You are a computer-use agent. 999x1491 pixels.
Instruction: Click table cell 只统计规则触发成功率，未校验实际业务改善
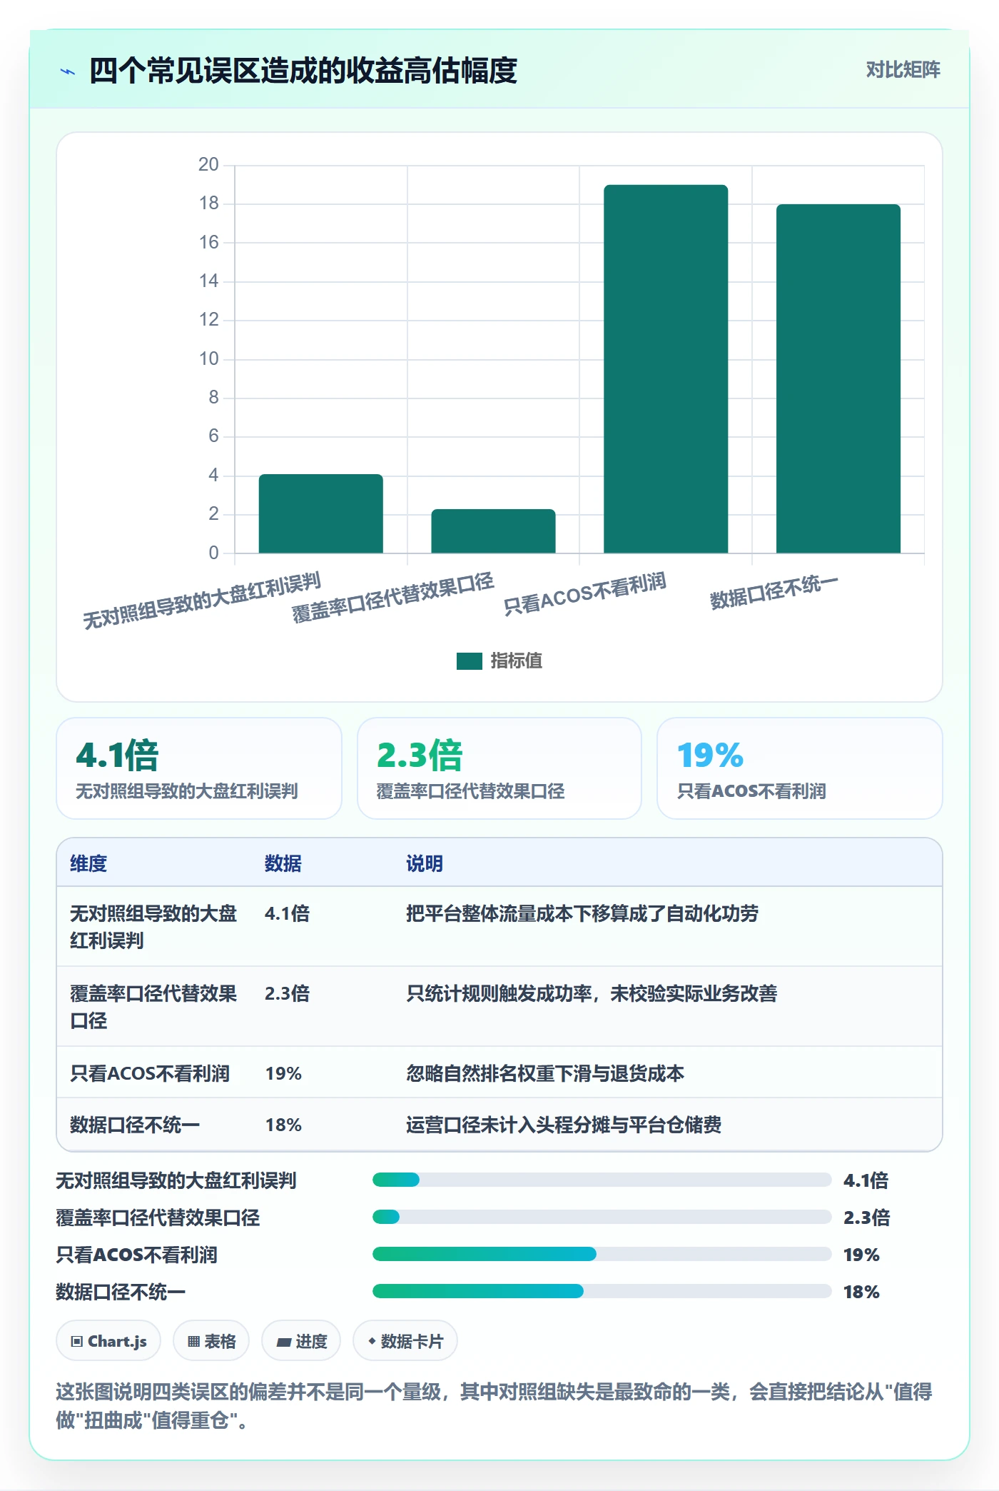(x=592, y=993)
